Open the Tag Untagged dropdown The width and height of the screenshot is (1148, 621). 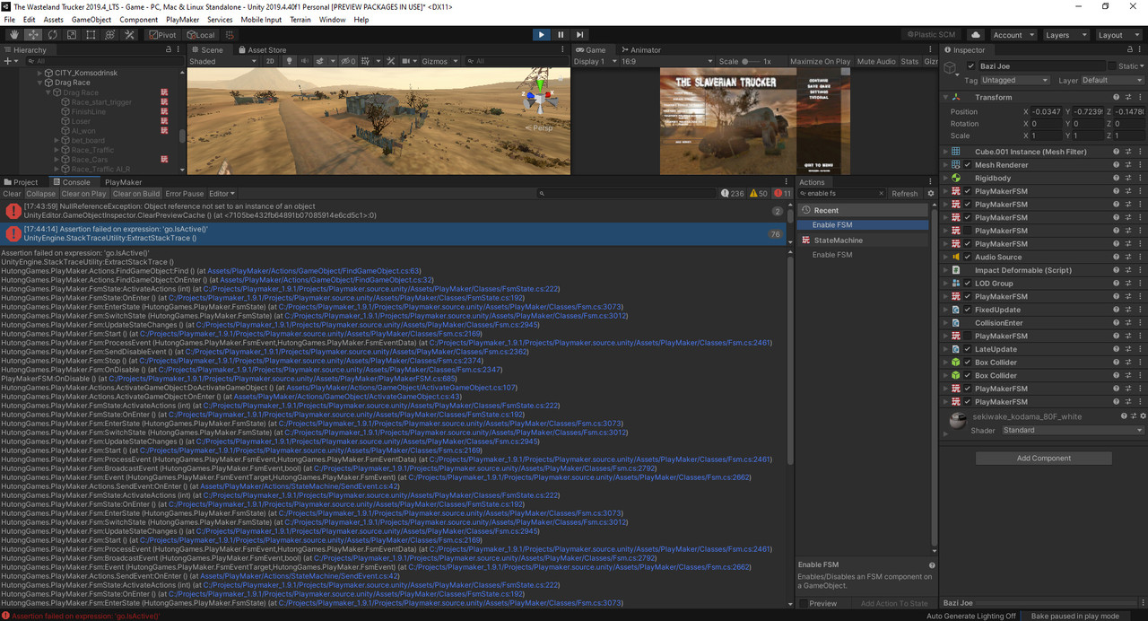[x=1015, y=80]
